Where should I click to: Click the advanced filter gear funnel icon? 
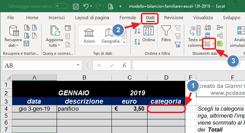178,45
